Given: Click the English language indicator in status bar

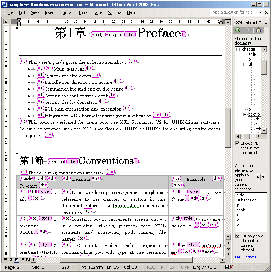Looking at the screenshot, I should pos(205,267).
